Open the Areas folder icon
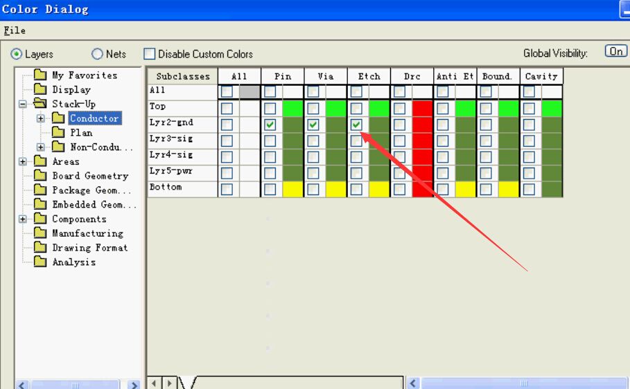Image resolution: width=630 pixels, height=389 pixels. click(40, 161)
